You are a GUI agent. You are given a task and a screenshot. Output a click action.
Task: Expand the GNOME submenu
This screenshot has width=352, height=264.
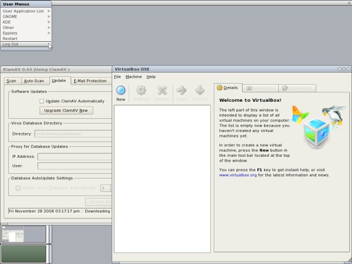[26, 16]
